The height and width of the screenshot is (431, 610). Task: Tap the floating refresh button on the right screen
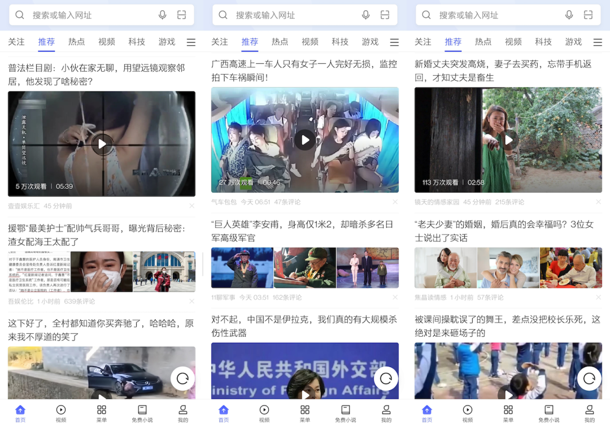[x=589, y=378]
